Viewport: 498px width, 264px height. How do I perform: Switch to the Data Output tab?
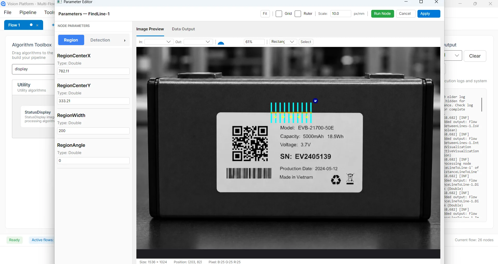[183, 29]
